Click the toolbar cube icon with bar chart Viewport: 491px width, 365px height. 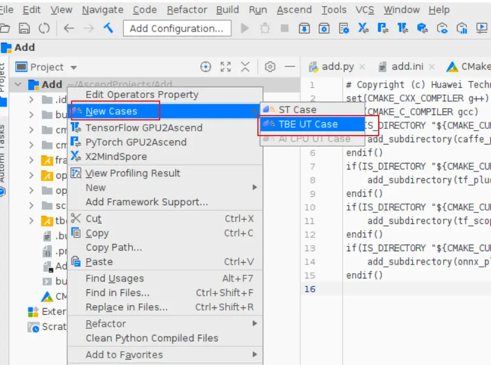tap(462, 28)
